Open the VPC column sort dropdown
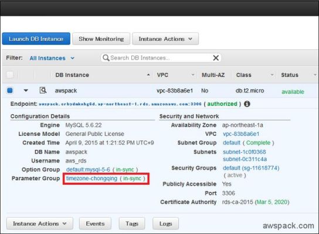The height and width of the screenshot is (234, 319). pyautogui.click(x=193, y=75)
